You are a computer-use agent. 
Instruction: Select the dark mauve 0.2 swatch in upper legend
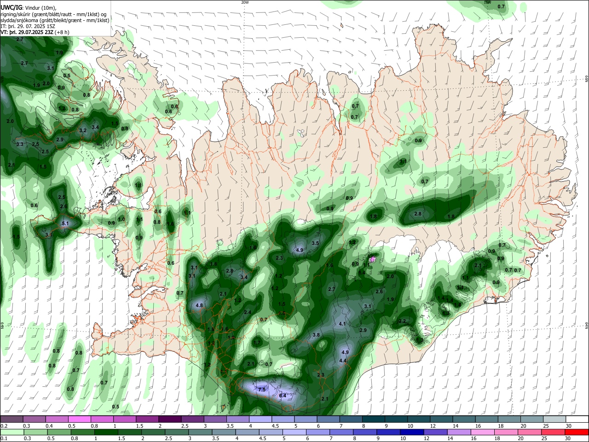coord(12,419)
